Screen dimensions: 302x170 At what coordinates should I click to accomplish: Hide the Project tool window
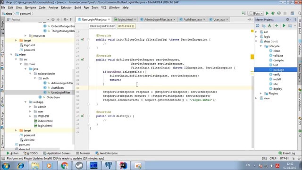tap(71, 19)
